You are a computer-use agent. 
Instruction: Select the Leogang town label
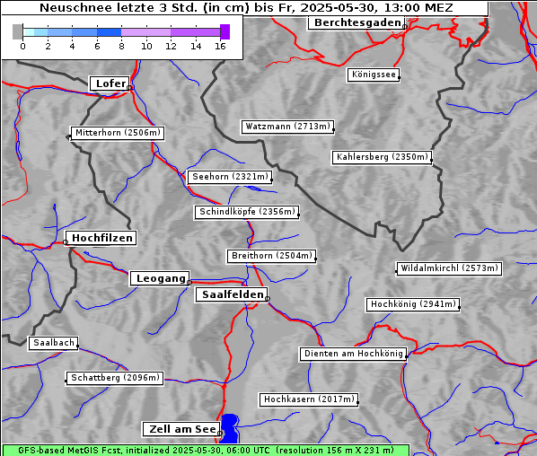click(x=160, y=278)
